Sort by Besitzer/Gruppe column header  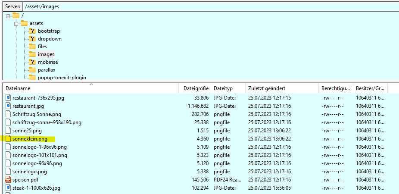(370, 88)
